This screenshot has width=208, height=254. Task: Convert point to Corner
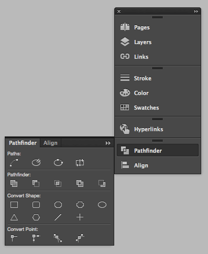(36, 238)
